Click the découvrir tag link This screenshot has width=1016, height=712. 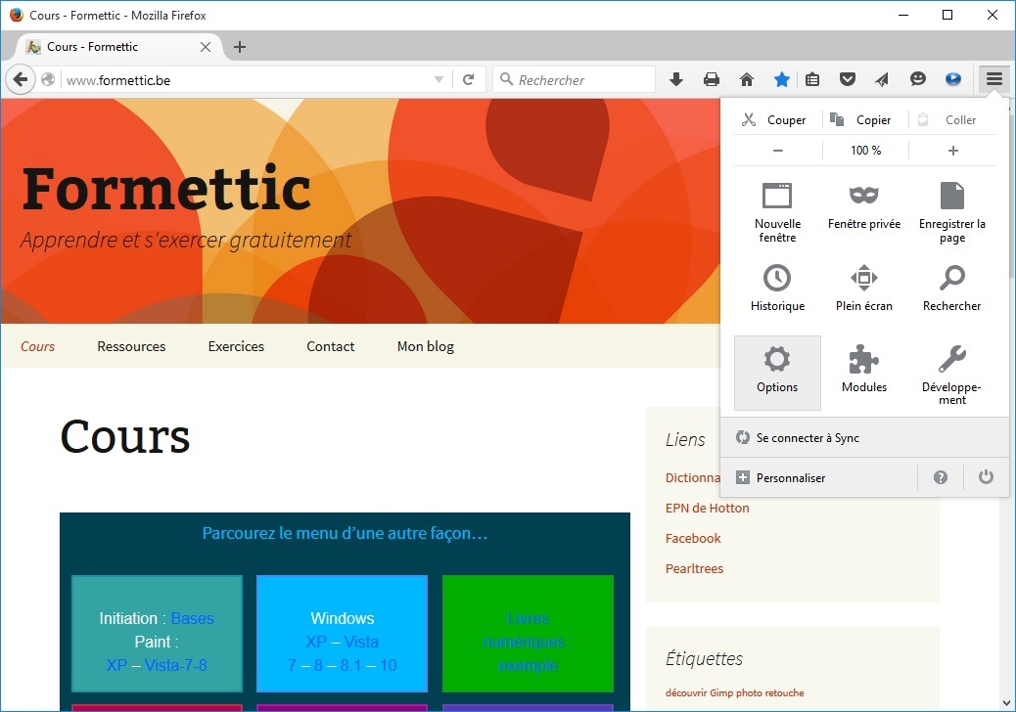coord(685,692)
